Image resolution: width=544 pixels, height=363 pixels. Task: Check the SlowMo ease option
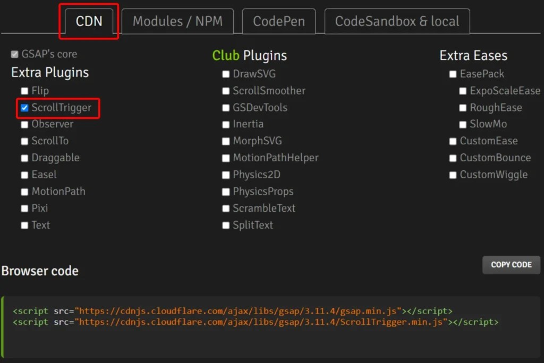(x=463, y=124)
